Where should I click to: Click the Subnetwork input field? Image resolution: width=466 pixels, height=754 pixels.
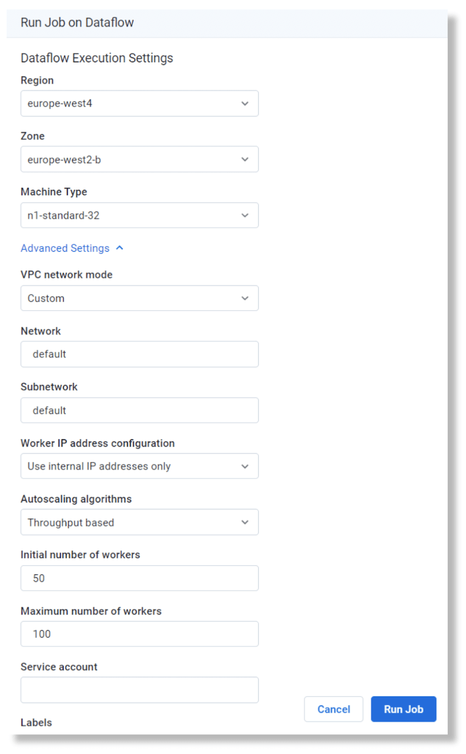[x=139, y=410]
